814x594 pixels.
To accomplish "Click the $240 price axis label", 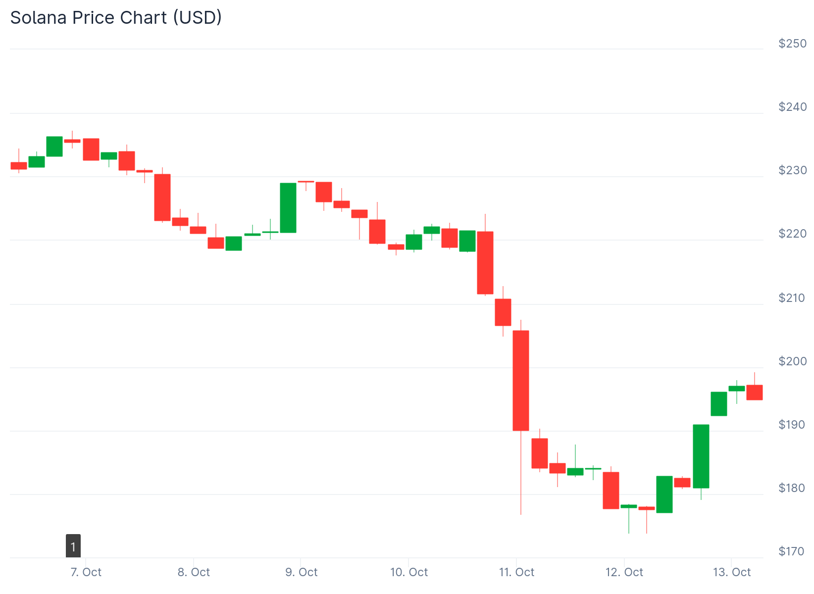I will tap(792, 107).
